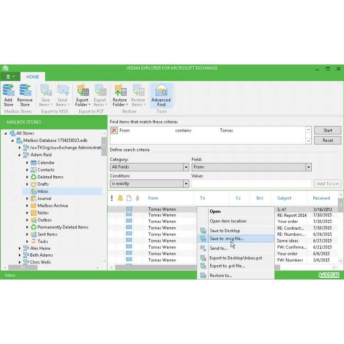Expand the Beth Adams mailbox node
Image resolution: width=344 pixels, height=344 pixels.
tap(19, 255)
